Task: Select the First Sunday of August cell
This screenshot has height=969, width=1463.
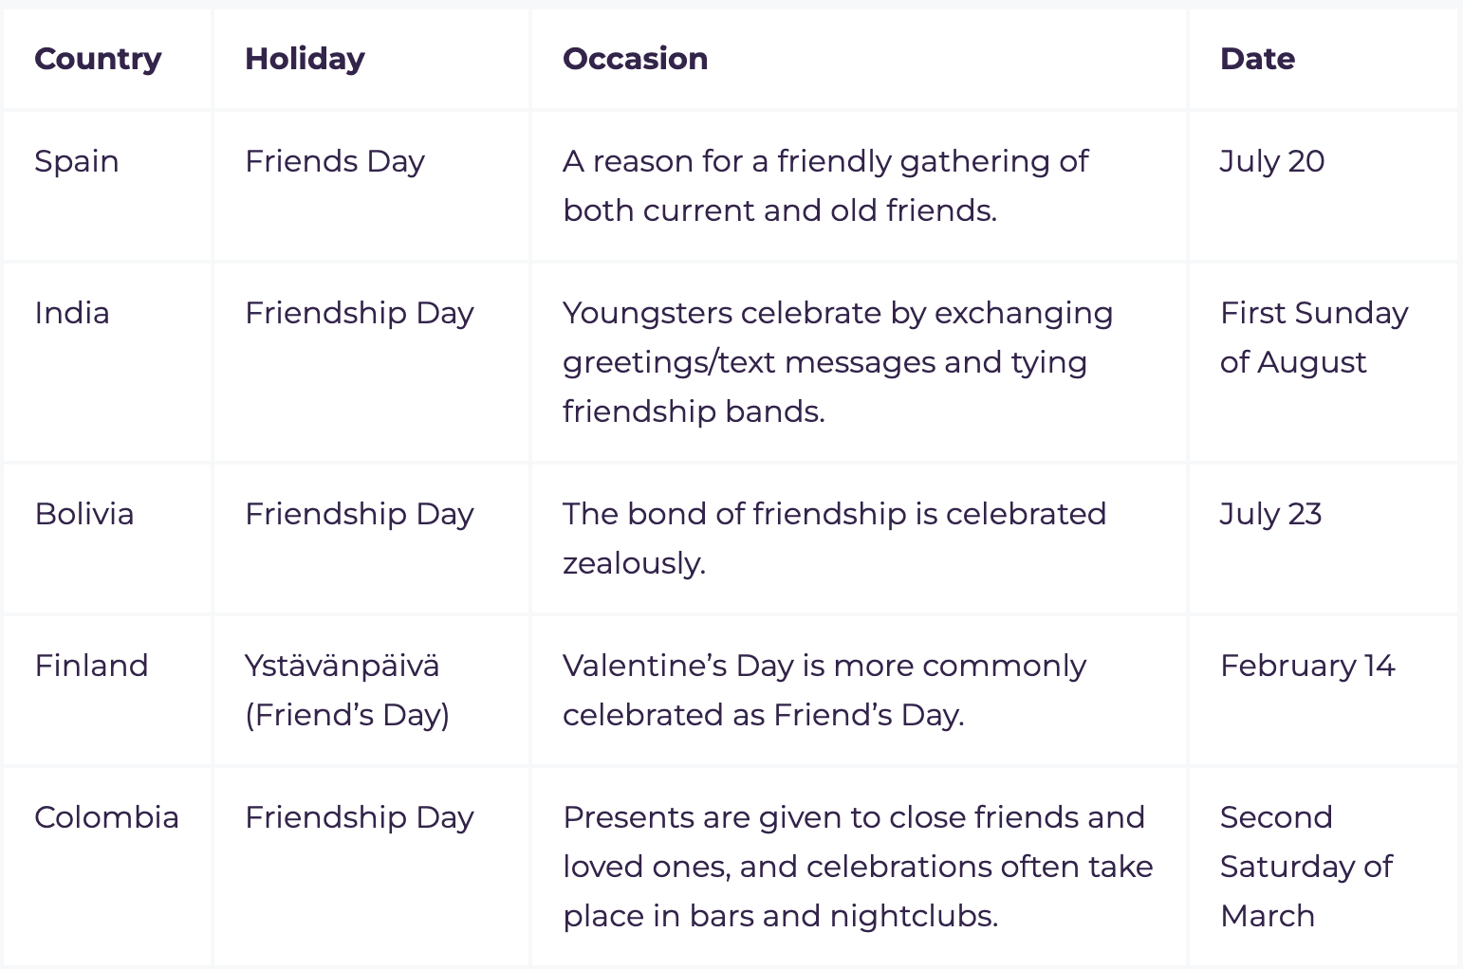Action: [x=1314, y=338]
